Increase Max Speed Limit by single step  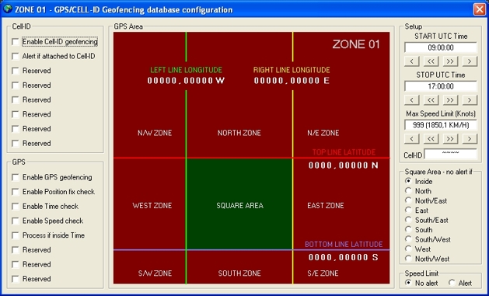pyautogui.click(x=470, y=138)
